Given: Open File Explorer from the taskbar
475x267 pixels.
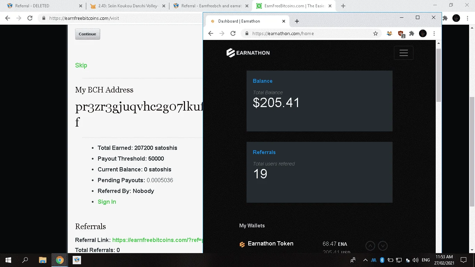Looking at the screenshot, I should (42, 260).
